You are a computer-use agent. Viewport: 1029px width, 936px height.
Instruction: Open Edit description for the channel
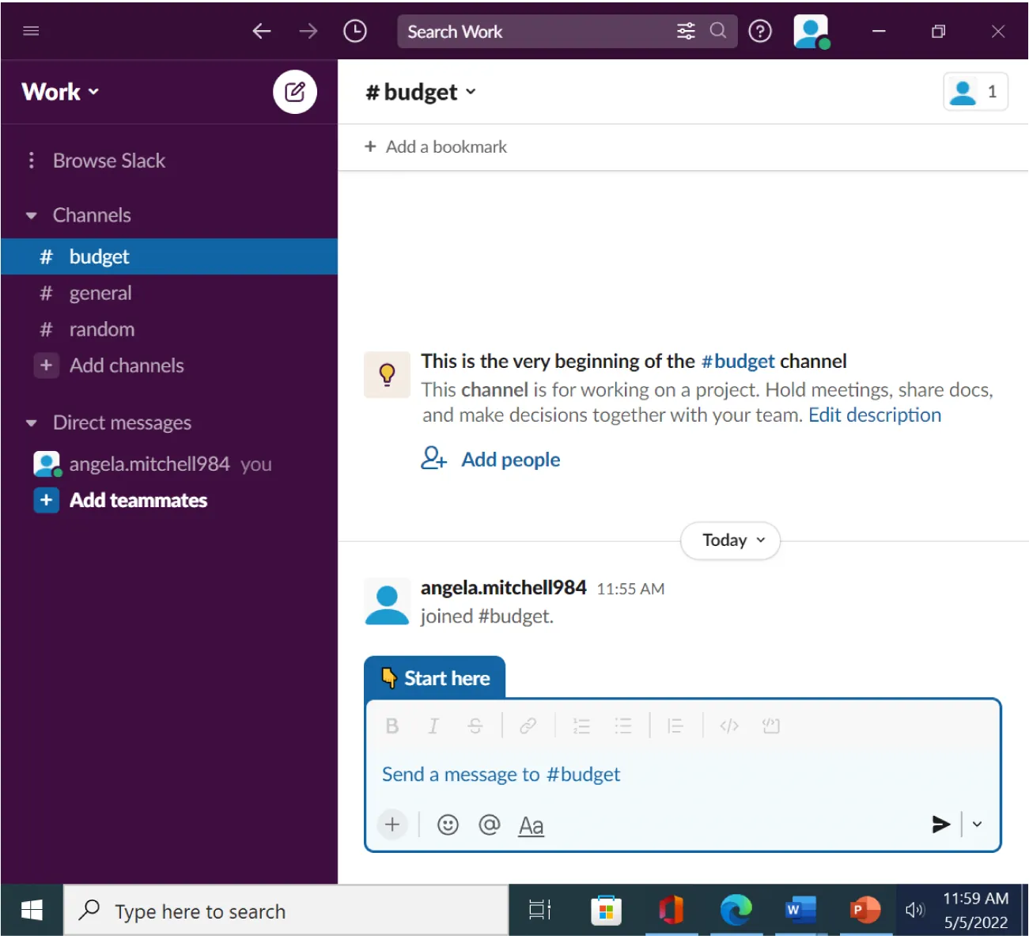click(875, 415)
